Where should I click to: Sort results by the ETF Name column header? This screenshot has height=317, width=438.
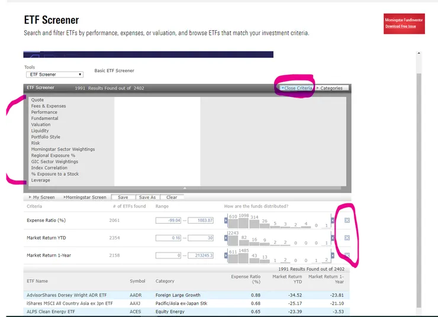[x=37, y=281]
